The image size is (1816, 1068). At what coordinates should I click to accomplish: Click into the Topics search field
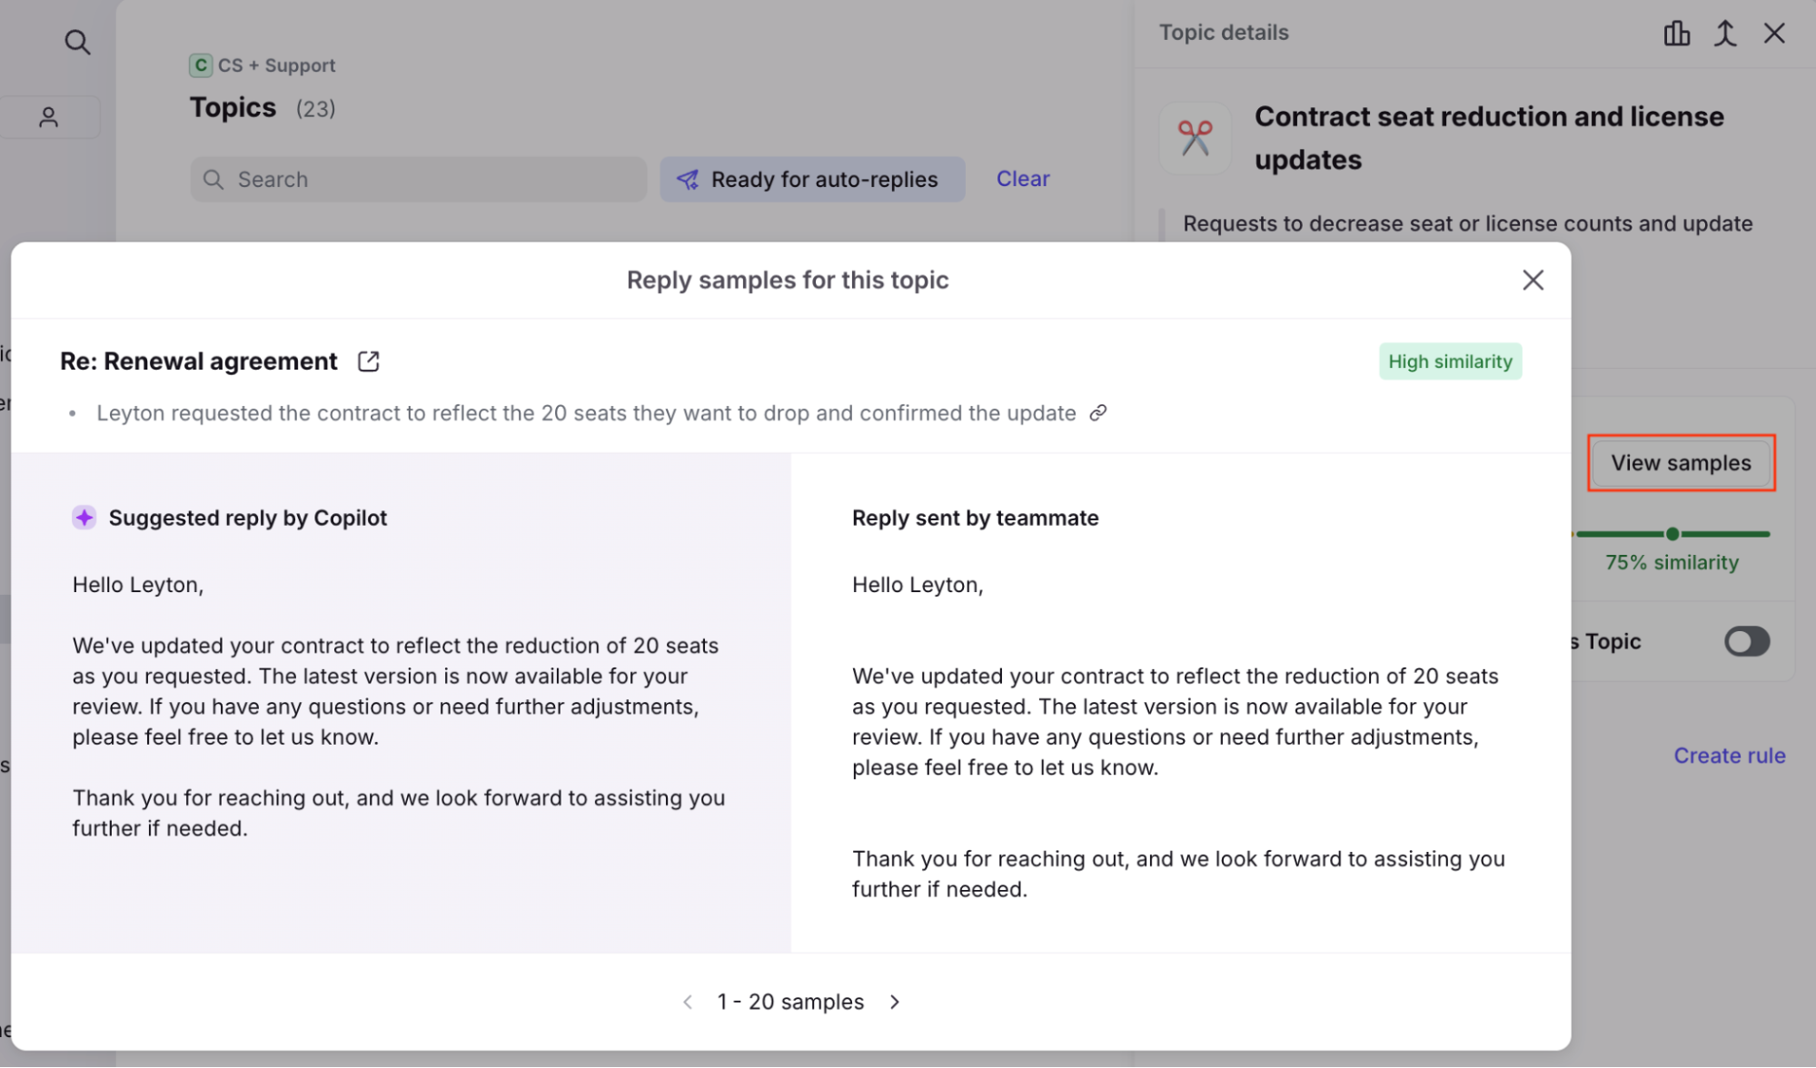pyautogui.click(x=418, y=180)
